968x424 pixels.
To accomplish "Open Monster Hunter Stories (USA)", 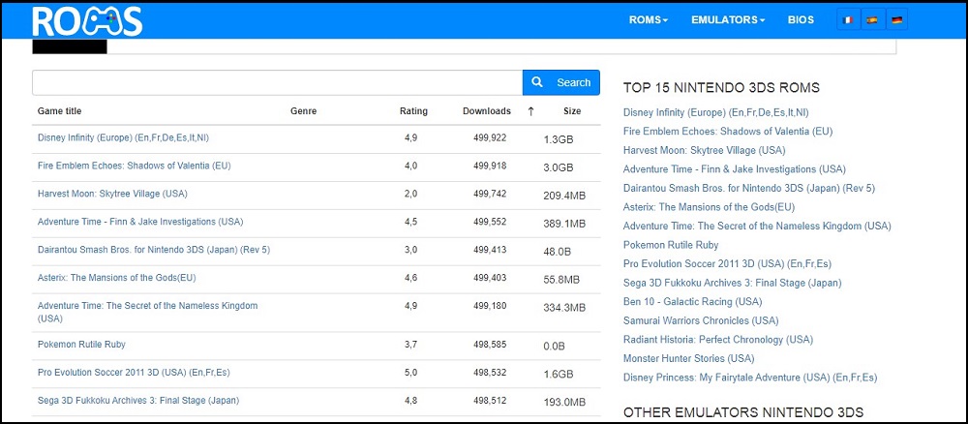I will coord(688,358).
